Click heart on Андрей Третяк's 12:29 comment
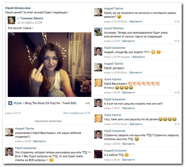185x167 pixels. (176, 22)
